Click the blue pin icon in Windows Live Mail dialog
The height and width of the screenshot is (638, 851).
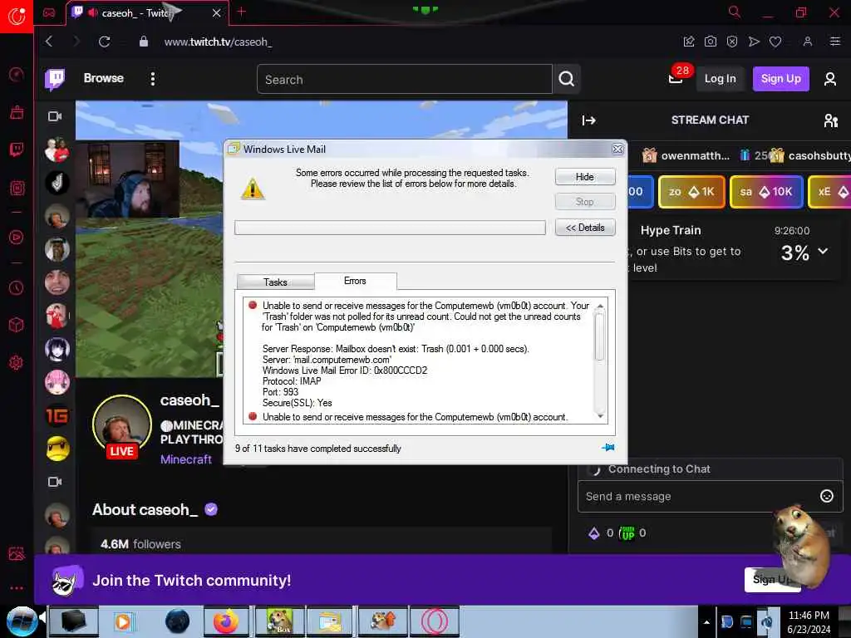(x=608, y=448)
